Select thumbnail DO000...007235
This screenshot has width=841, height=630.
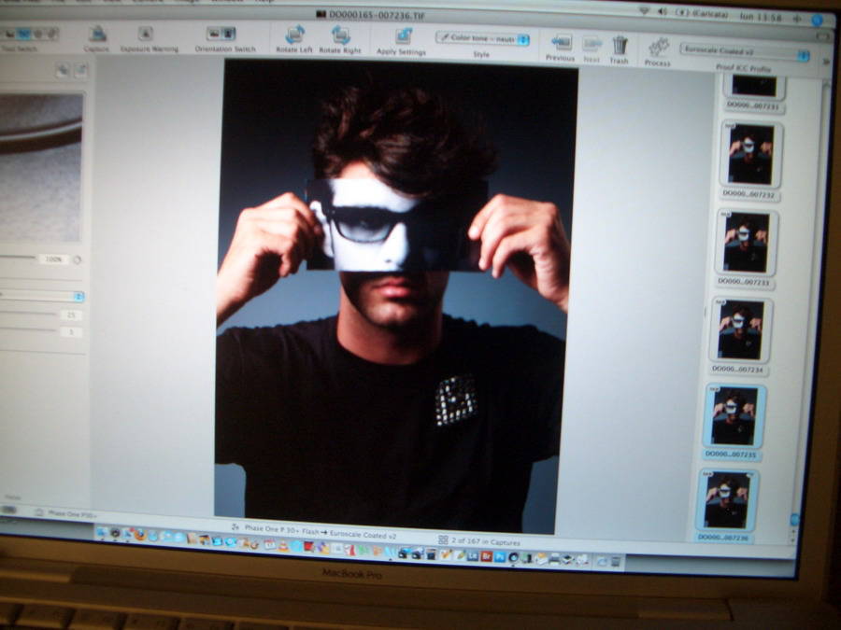point(734,416)
